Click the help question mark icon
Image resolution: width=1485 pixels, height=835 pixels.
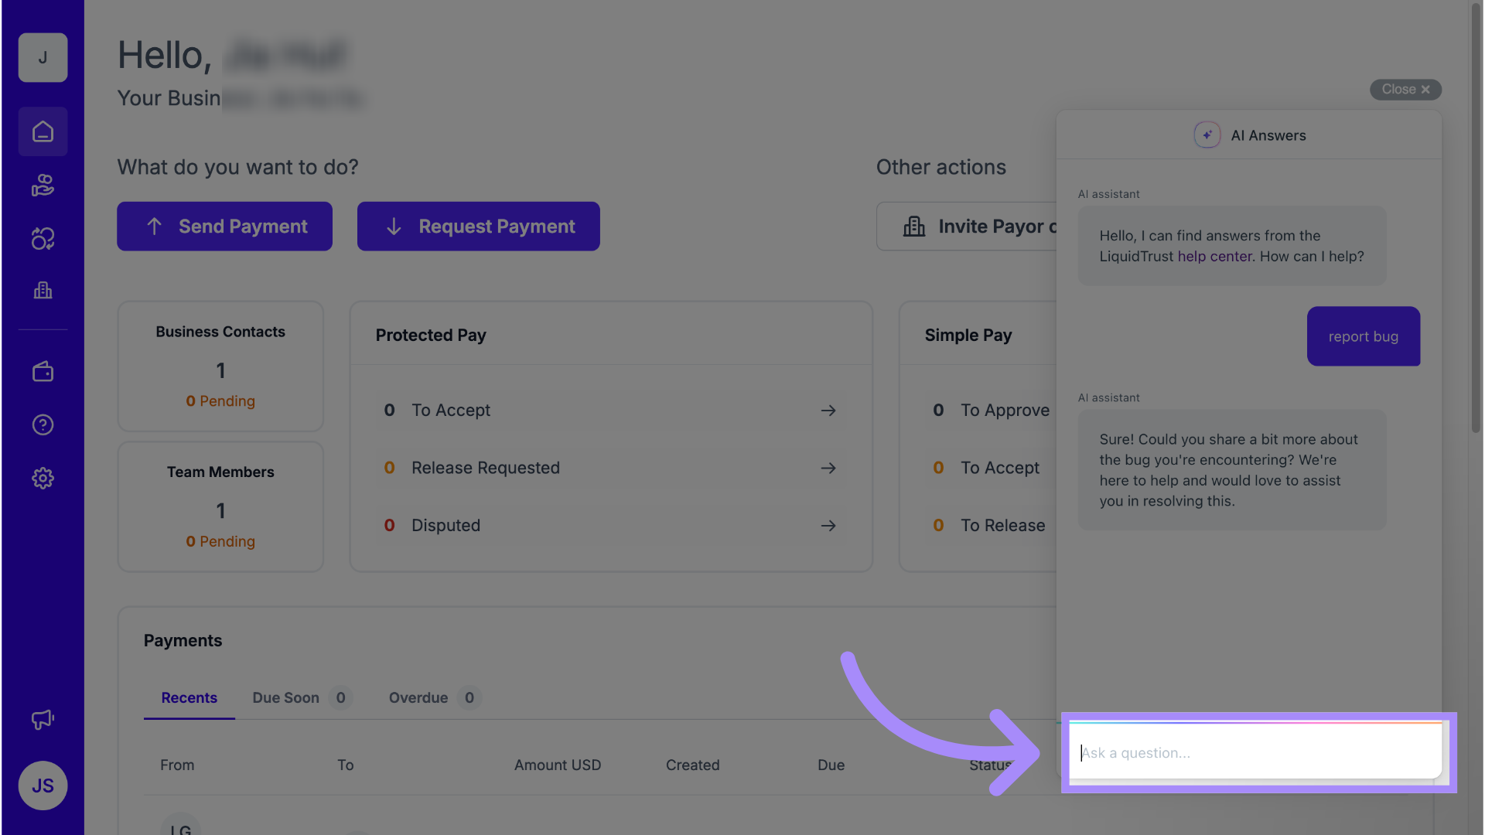click(x=43, y=424)
